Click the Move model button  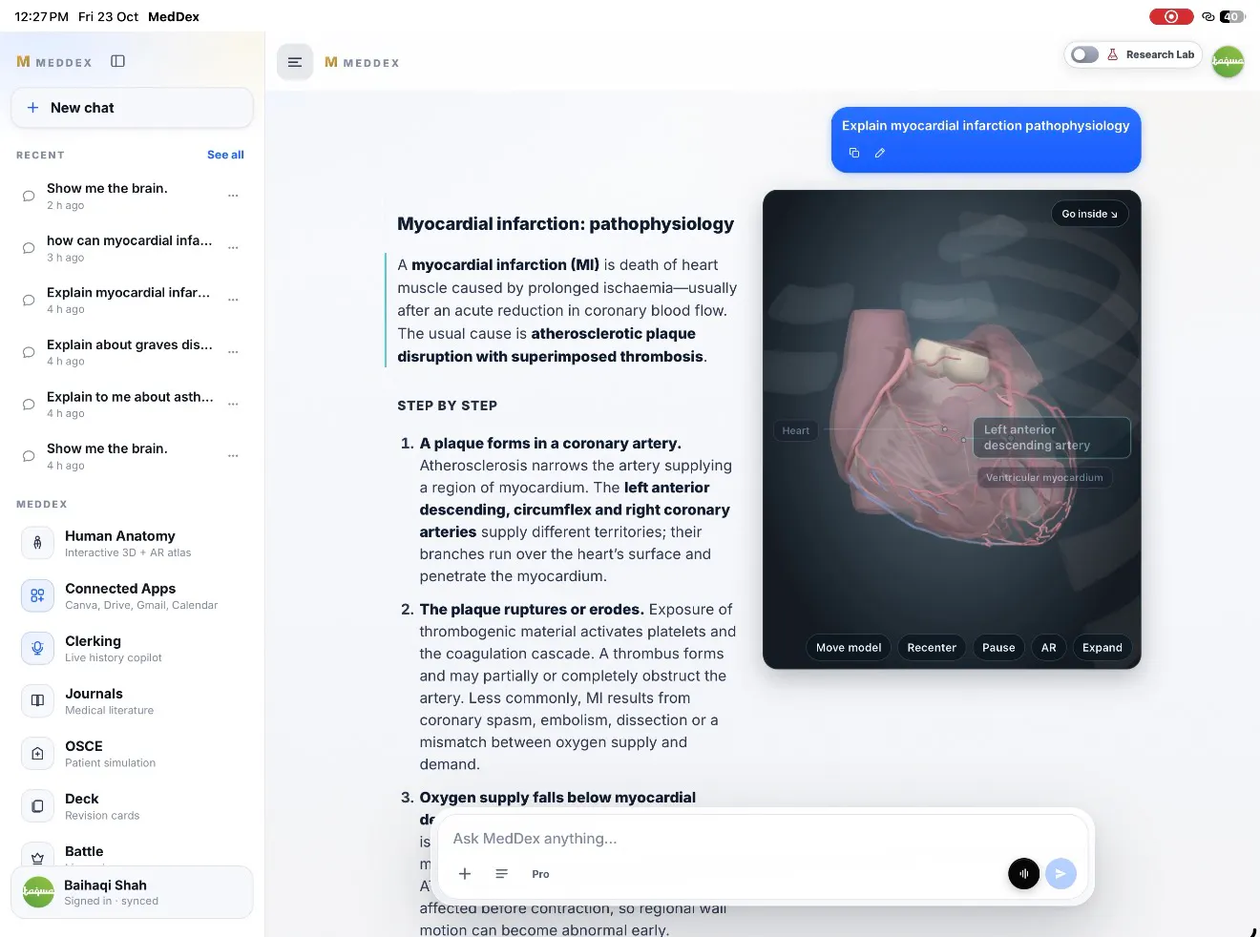point(849,648)
